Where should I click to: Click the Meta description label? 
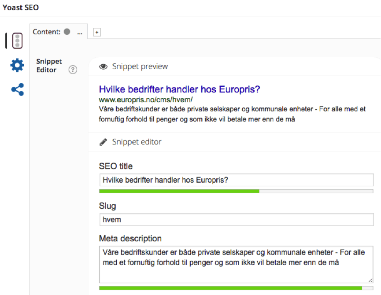coord(130,239)
